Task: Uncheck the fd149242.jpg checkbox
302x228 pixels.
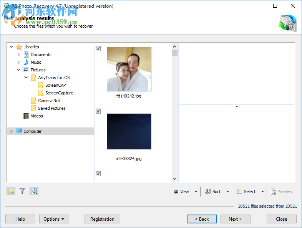Action: click(x=98, y=48)
